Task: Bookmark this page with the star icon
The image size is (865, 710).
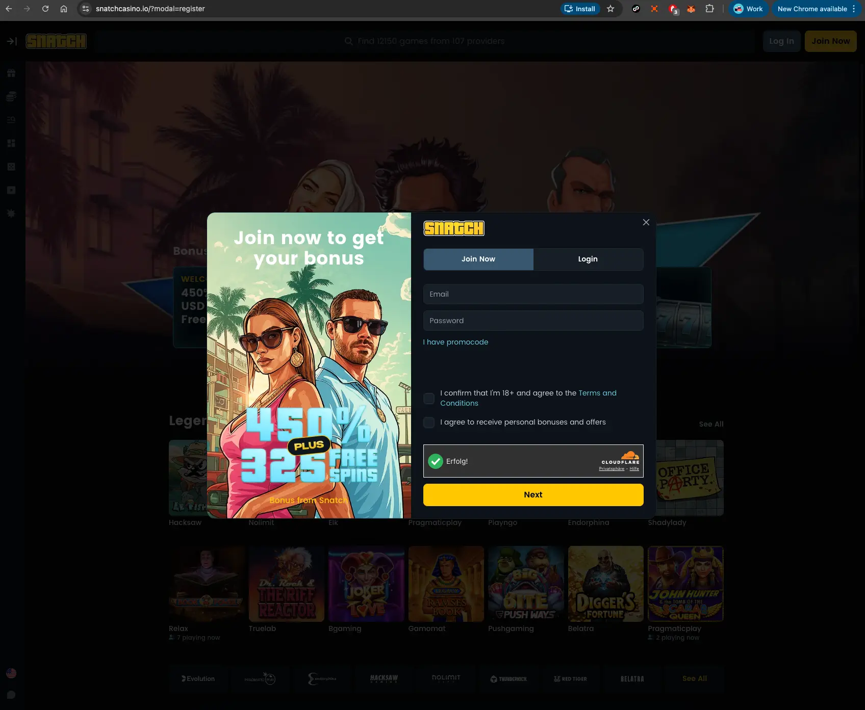Action: click(610, 9)
